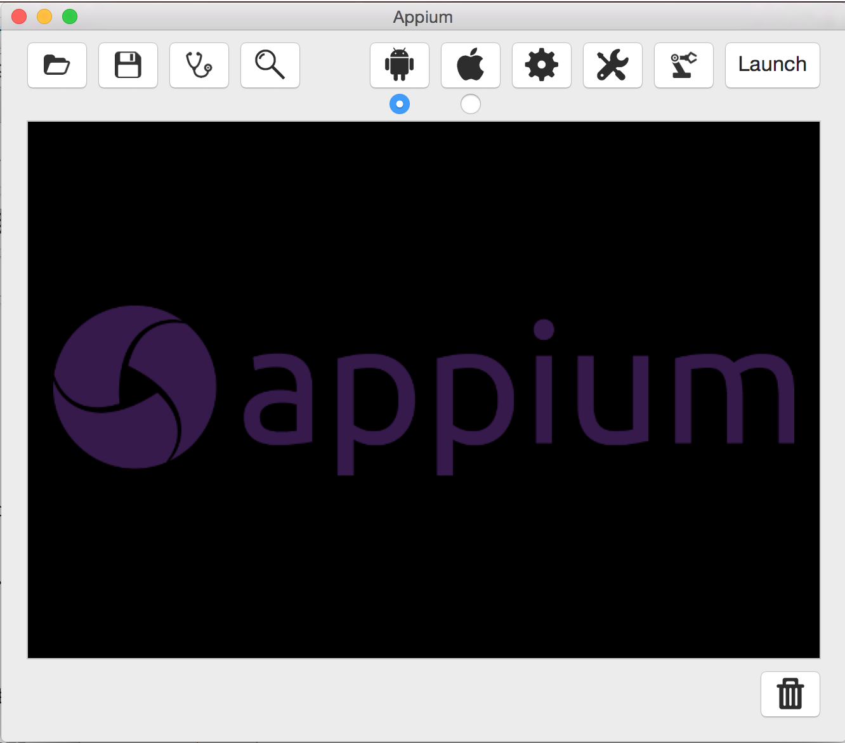Image resolution: width=845 pixels, height=743 pixels.
Task: Save the current Appium configuration
Action: click(x=128, y=65)
